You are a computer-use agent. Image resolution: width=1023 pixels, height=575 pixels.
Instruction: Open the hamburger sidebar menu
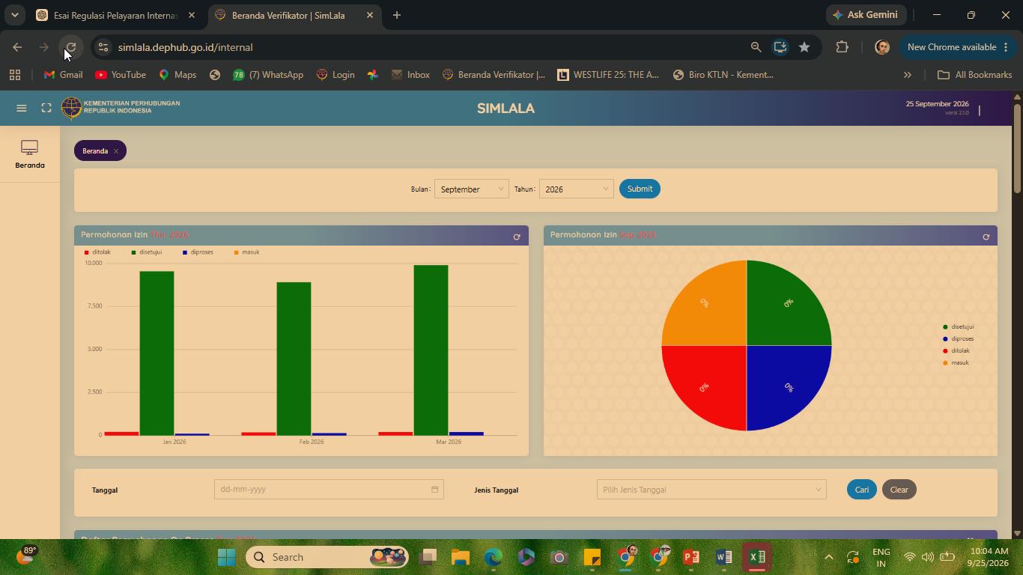[22, 109]
